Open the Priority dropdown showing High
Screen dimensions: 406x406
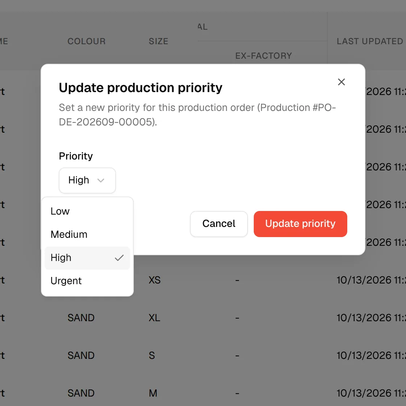(87, 180)
